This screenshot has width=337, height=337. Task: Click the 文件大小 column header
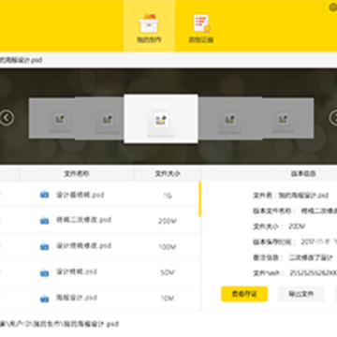point(168,174)
